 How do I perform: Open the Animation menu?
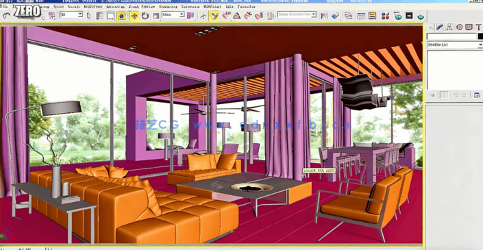[x=115, y=6]
